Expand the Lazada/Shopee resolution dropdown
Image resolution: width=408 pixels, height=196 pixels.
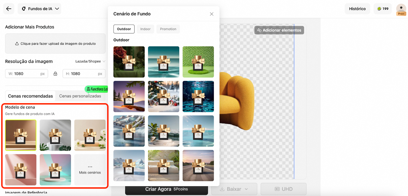(90, 61)
